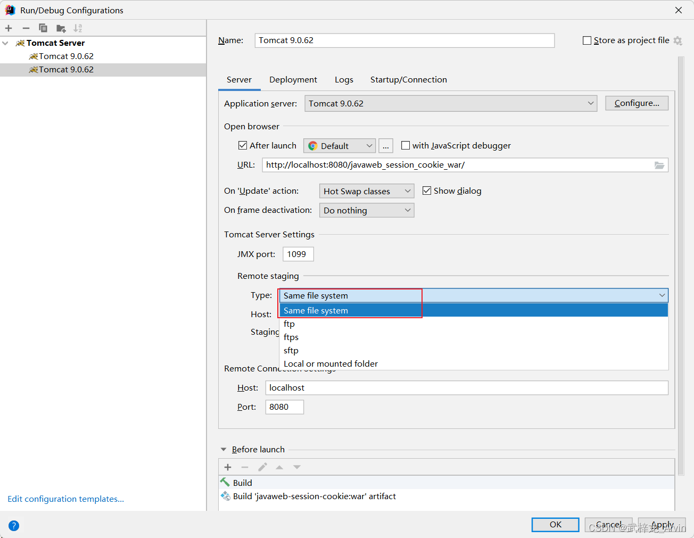Browse for URL using folder icon
The height and width of the screenshot is (538, 694).
(x=659, y=165)
